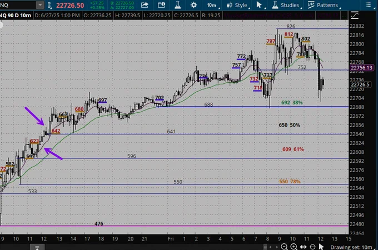Image resolution: width=378 pixels, height=250 pixels.
Task: Open the 'Drawing set: 10m' selector
Action: pos(352,247)
